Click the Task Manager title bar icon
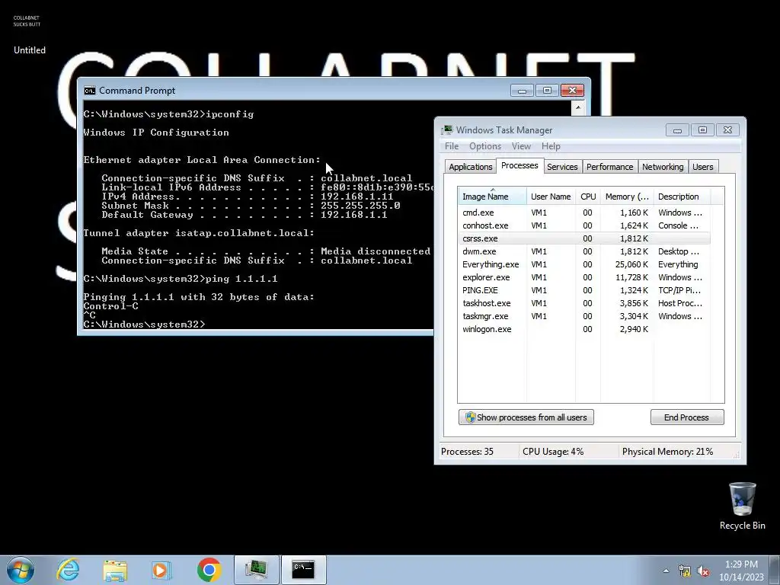Viewport: 780px width, 585px height. click(x=447, y=130)
